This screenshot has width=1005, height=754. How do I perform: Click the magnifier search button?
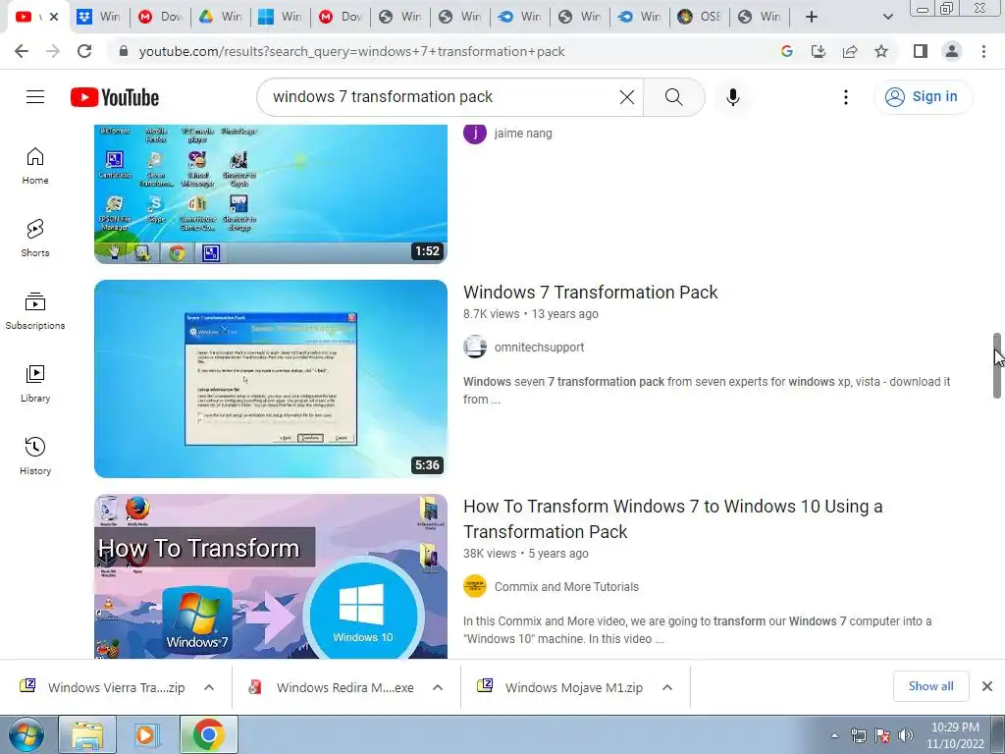click(x=673, y=97)
